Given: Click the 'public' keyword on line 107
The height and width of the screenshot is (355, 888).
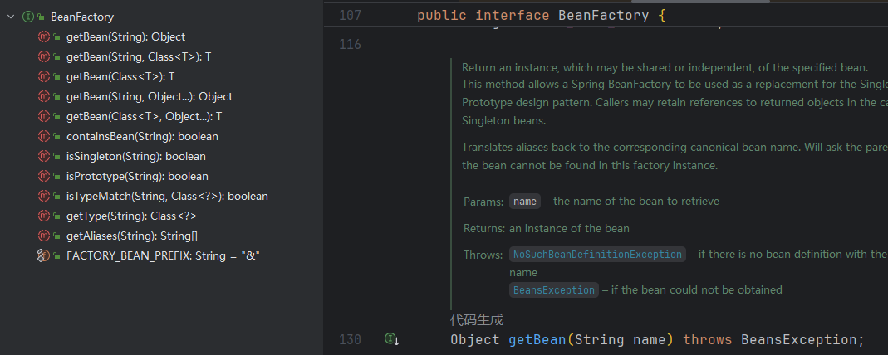Looking at the screenshot, I should [x=442, y=15].
